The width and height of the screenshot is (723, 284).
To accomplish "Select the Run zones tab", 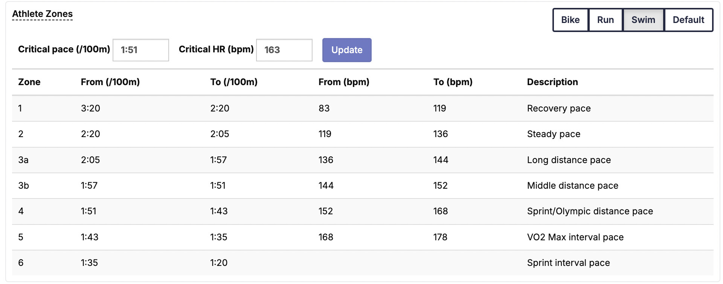I will tap(605, 20).
